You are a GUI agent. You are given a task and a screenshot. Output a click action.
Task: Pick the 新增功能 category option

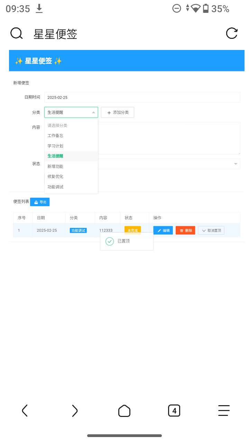pyautogui.click(x=56, y=166)
